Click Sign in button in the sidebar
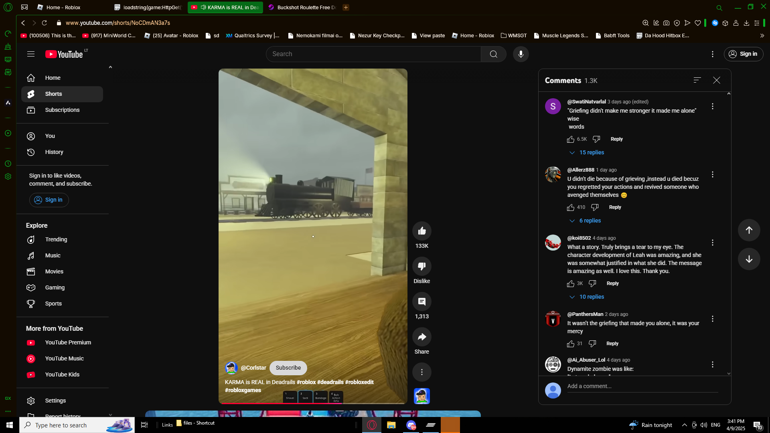Image resolution: width=770 pixels, height=433 pixels. point(49,200)
